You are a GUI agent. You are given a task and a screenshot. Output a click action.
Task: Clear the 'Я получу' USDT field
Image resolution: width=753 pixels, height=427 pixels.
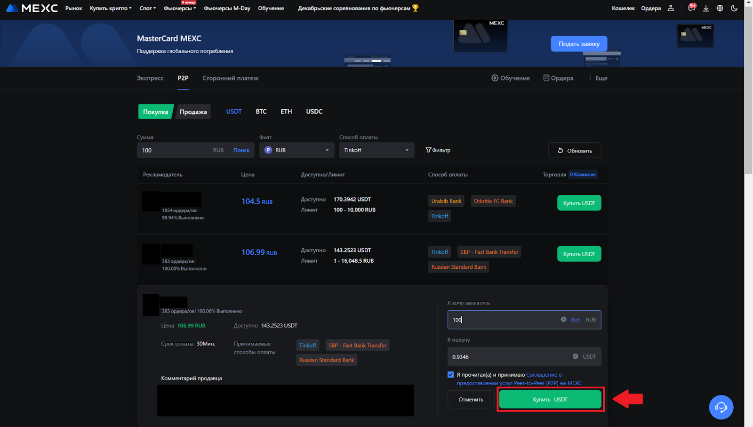coord(575,356)
